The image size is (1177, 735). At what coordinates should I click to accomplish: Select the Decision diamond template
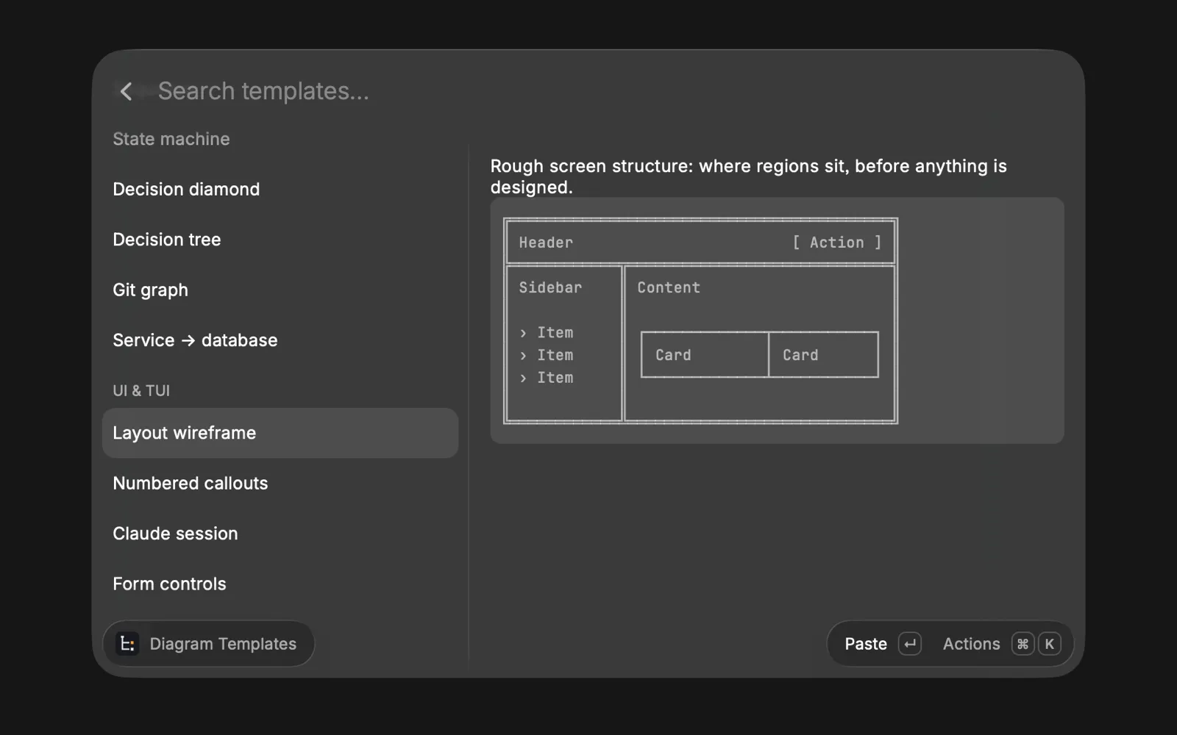(280, 190)
